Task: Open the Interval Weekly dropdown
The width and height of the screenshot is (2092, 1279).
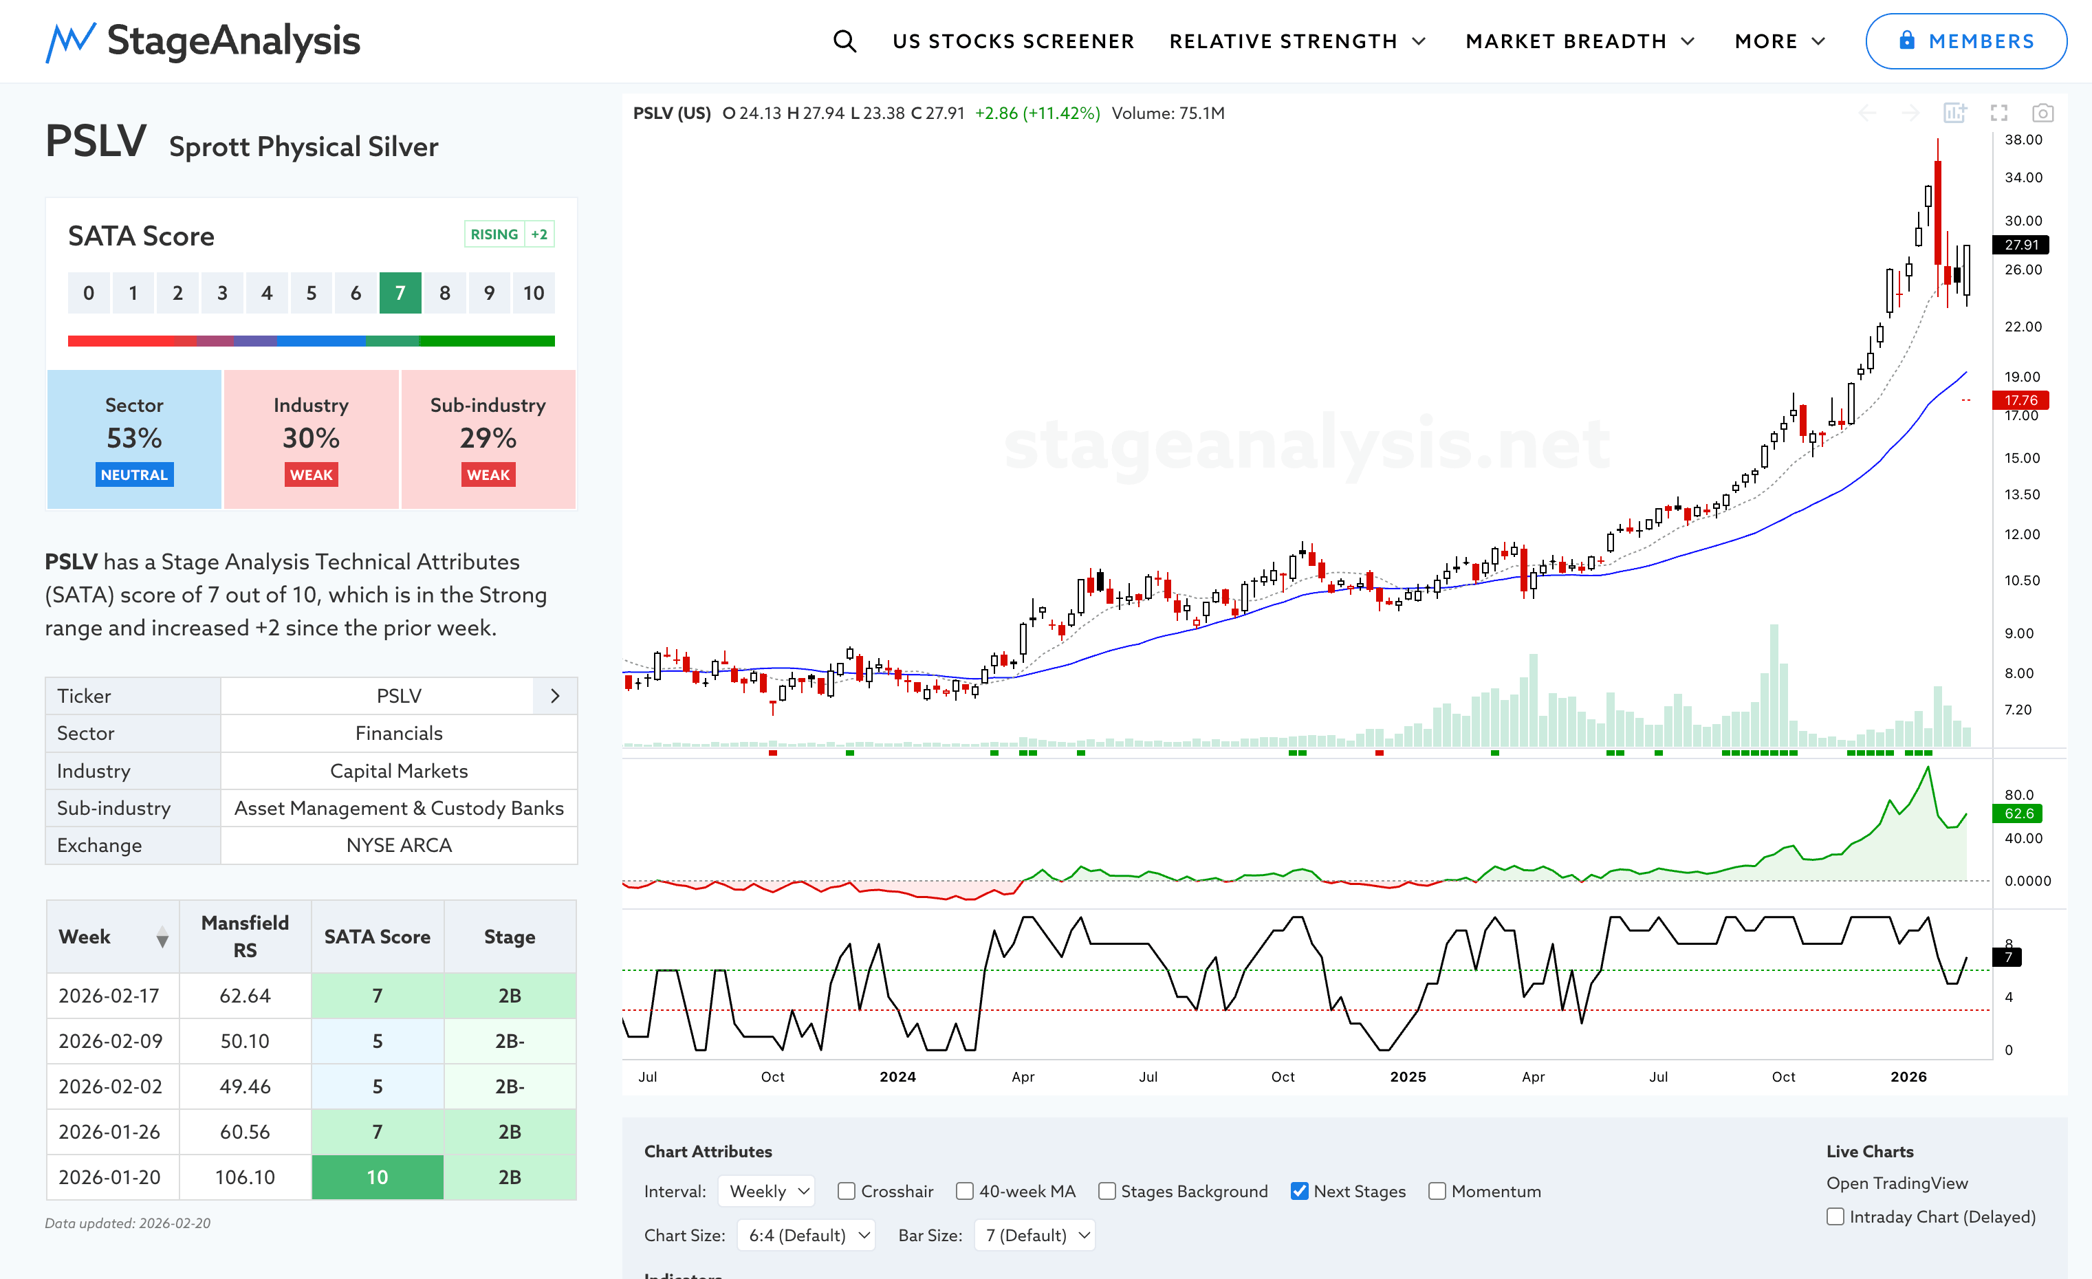Action: click(767, 1191)
